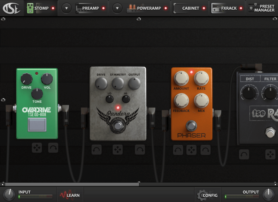Image resolution: width=278 pixels, height=202 pixels.
Task: Open the Preset Manager
Action: click(262, 8)
